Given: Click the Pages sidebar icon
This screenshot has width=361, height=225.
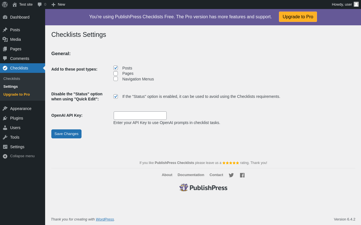Looking at the screenshot, I should tap(5, 49).
